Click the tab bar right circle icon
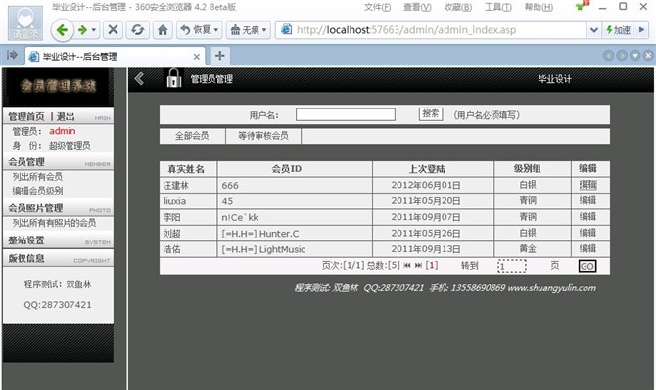This screenshot has width=656, height=390. pos(622,56)
